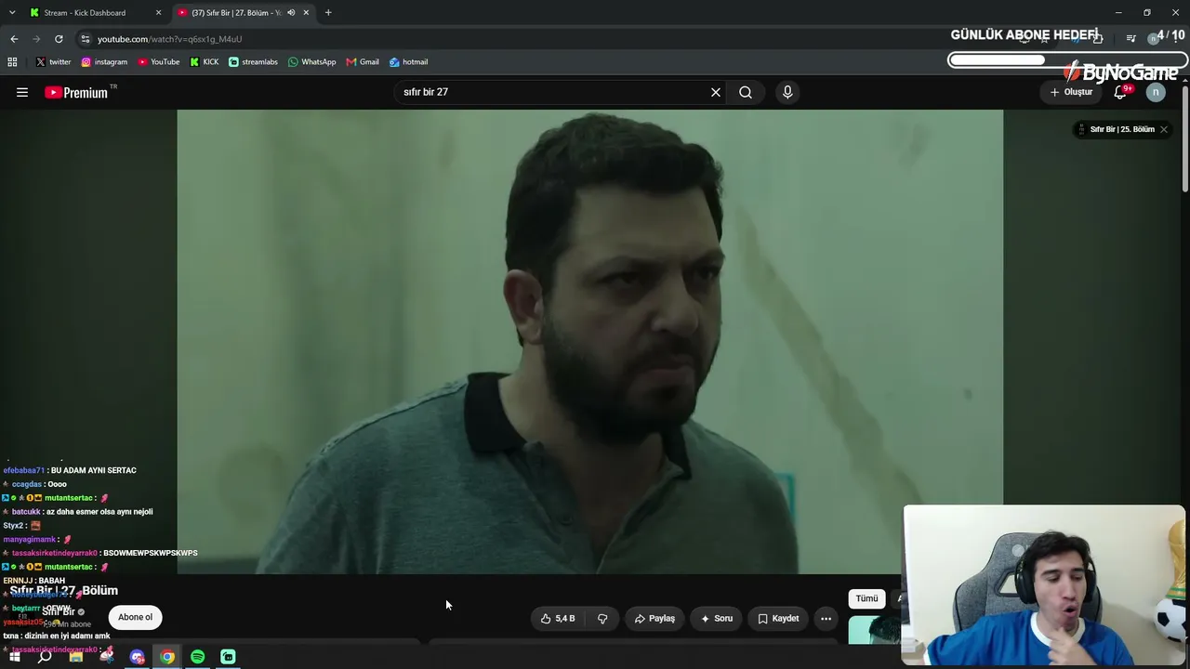Open the KICK bookmark
This screenshot has height=669, width=1190.
[205, 62]
